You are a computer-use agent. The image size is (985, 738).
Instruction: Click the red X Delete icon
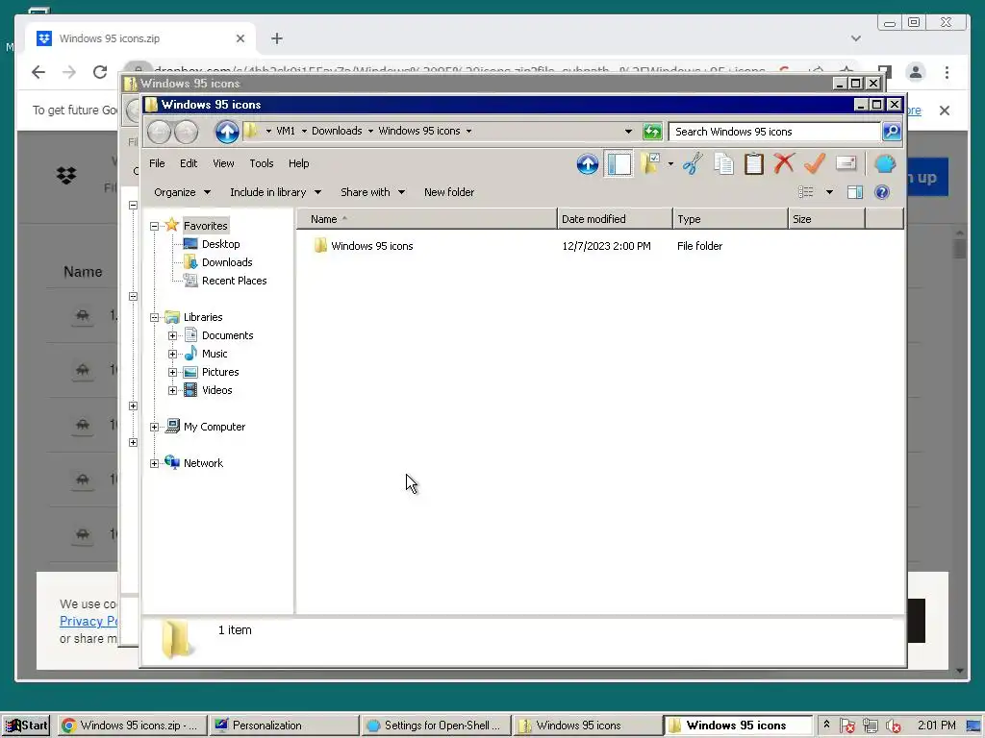[784, 163]
